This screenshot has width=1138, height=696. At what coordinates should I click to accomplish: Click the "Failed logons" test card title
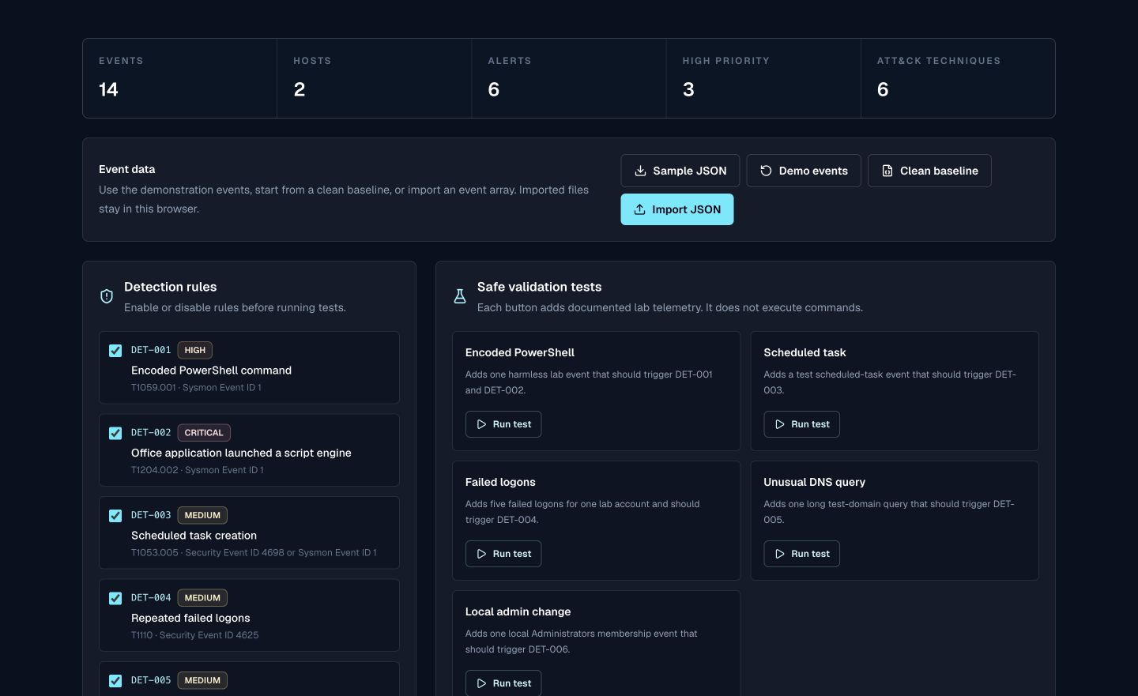(500, 482)
